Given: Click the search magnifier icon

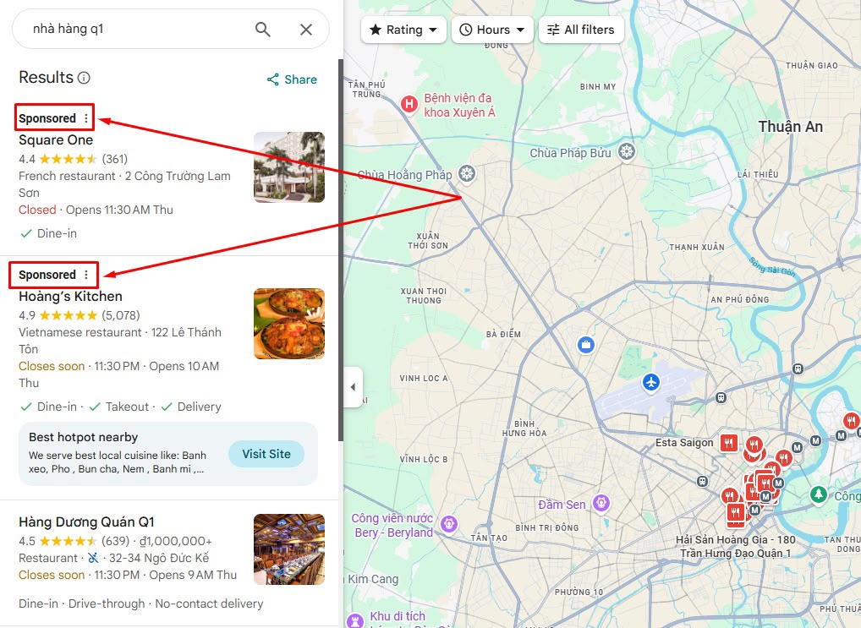Looking at the screenshot, I should [x=262, y=29].
